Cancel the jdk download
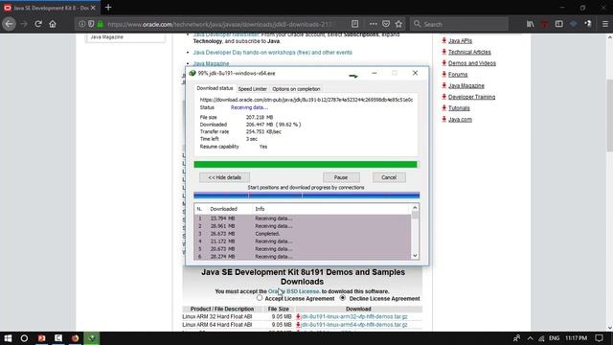The width and height of the screenshot is (613, 345). [389, 177]
